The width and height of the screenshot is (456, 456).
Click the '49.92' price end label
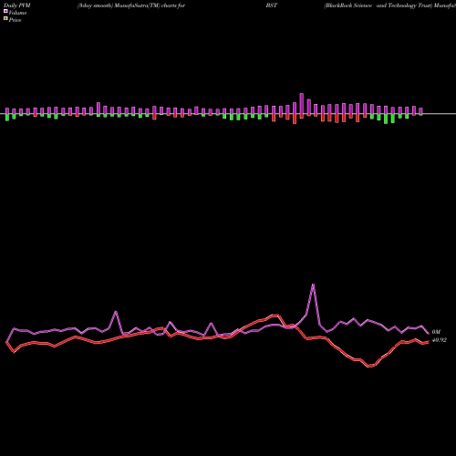click(440, 340)
